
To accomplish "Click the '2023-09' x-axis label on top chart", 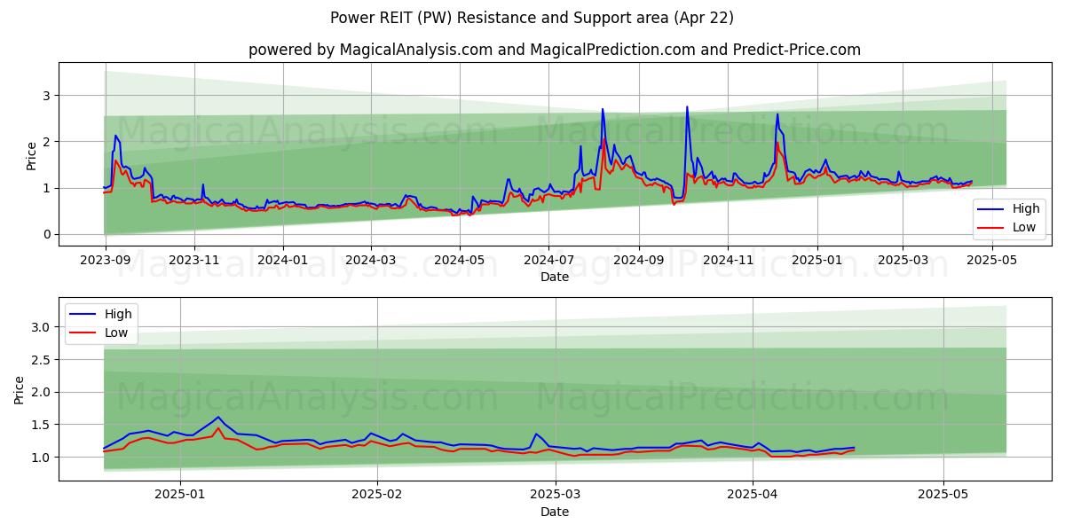I will point(106,261).
